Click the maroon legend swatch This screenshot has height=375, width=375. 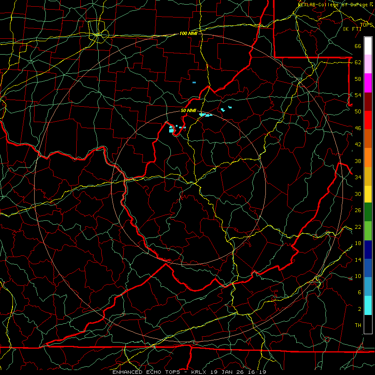[x=368, y=101]
